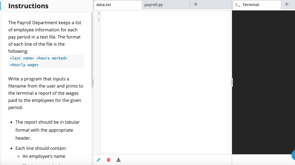The width and height of the screenshot is (295, 165).
Task: Click the editor-terminal divider handle
Action: [231, 82]
